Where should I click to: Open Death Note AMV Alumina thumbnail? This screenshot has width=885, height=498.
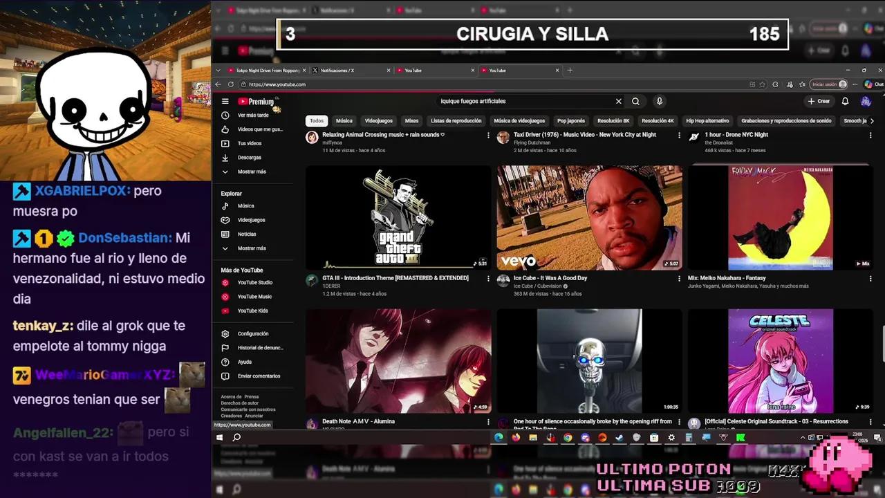tap(398, 360)
